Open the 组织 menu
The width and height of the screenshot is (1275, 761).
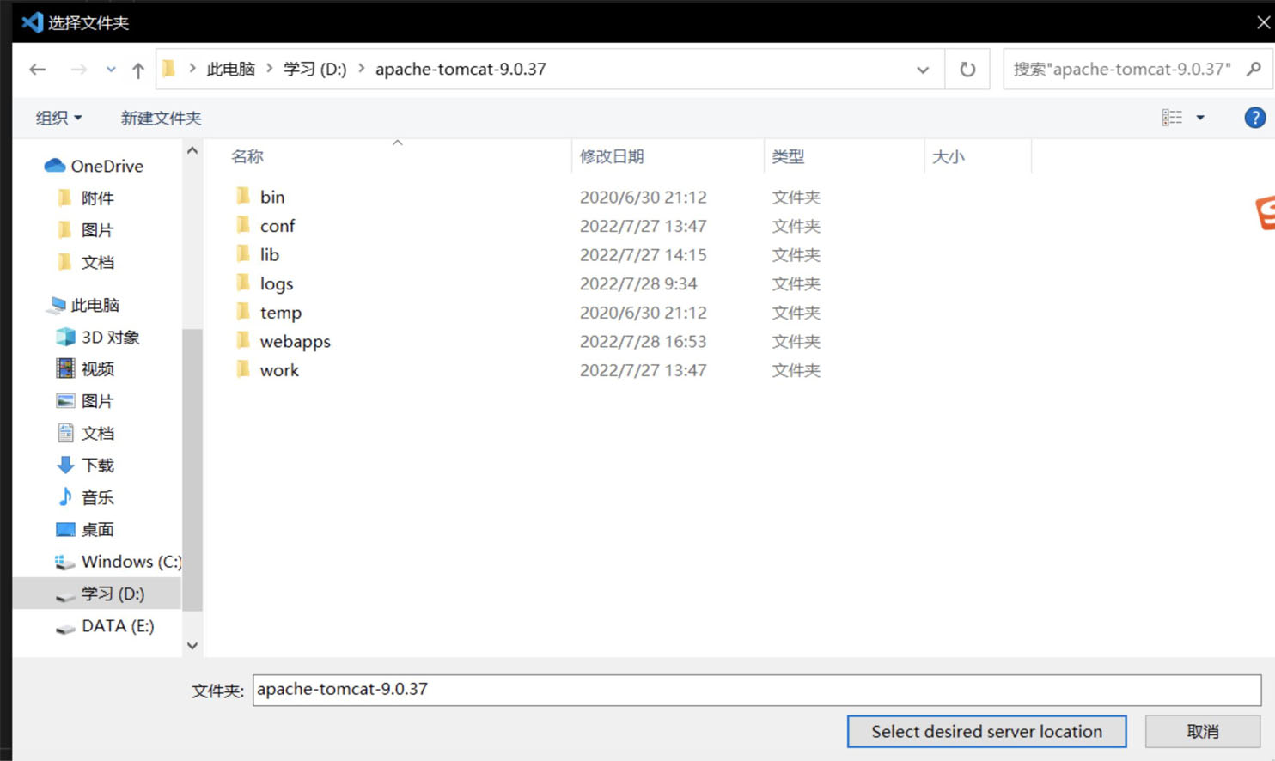(x=58, y=118)
